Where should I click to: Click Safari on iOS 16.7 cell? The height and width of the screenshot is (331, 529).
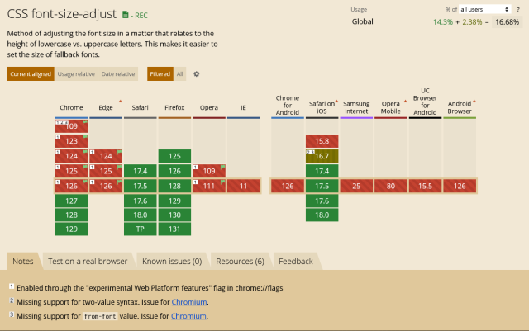(322, 156)
